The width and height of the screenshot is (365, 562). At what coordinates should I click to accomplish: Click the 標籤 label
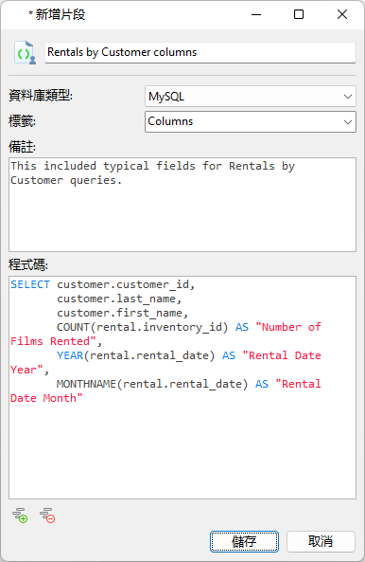click(22, 121)
